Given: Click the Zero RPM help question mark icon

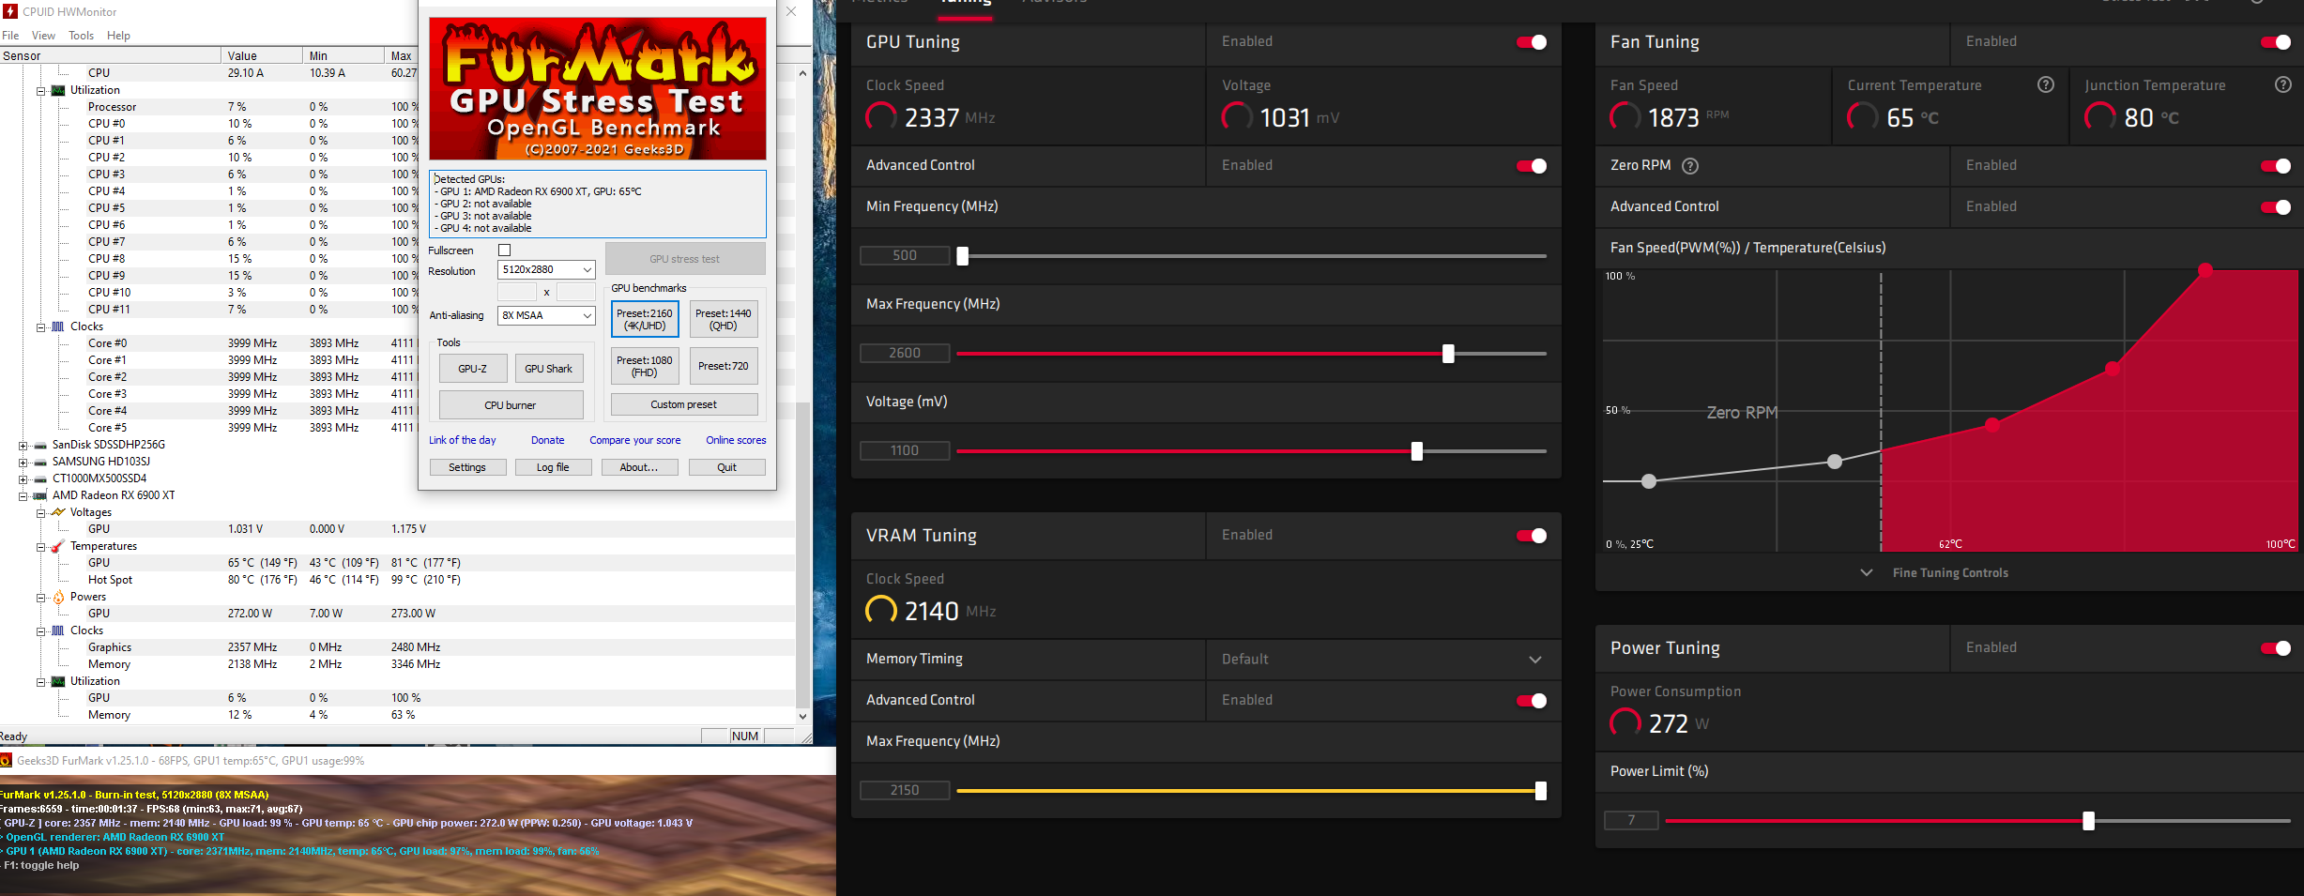Looking at the screenshot, I should (1690, 166).
